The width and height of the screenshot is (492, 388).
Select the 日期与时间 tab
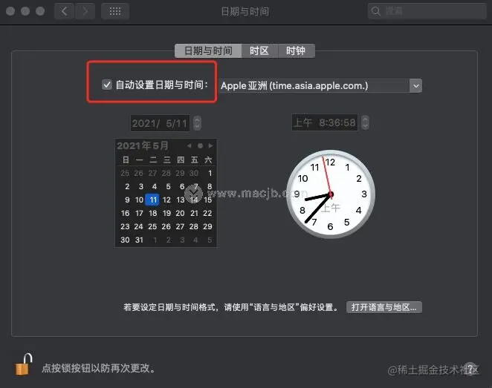tap(208, 50)
